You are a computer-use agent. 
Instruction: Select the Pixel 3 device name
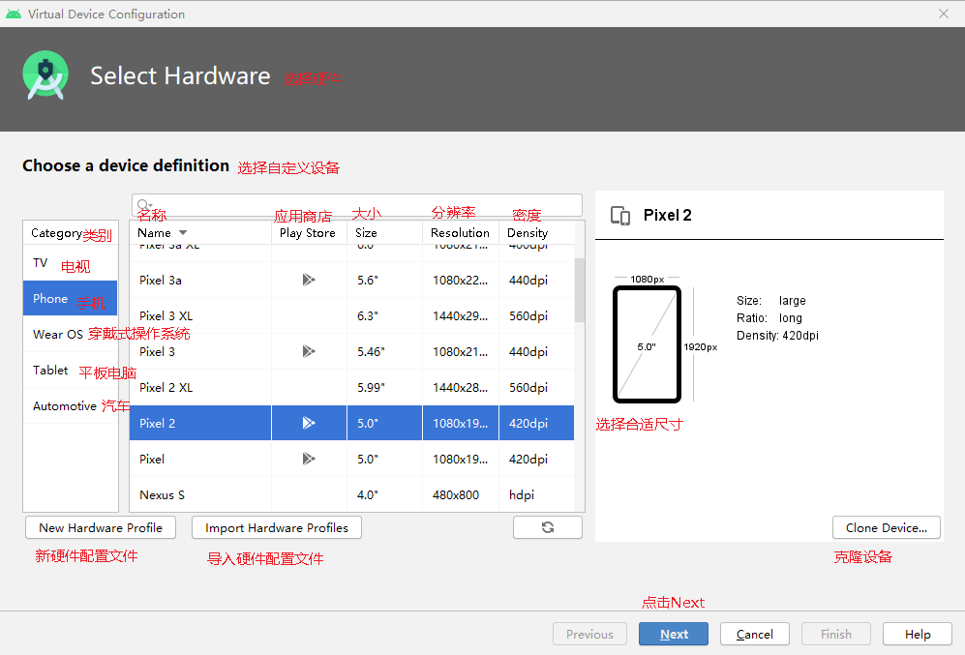tap(157, 351)
